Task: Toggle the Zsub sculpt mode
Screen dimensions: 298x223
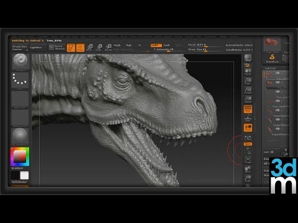Action: (x=166, y=45)
